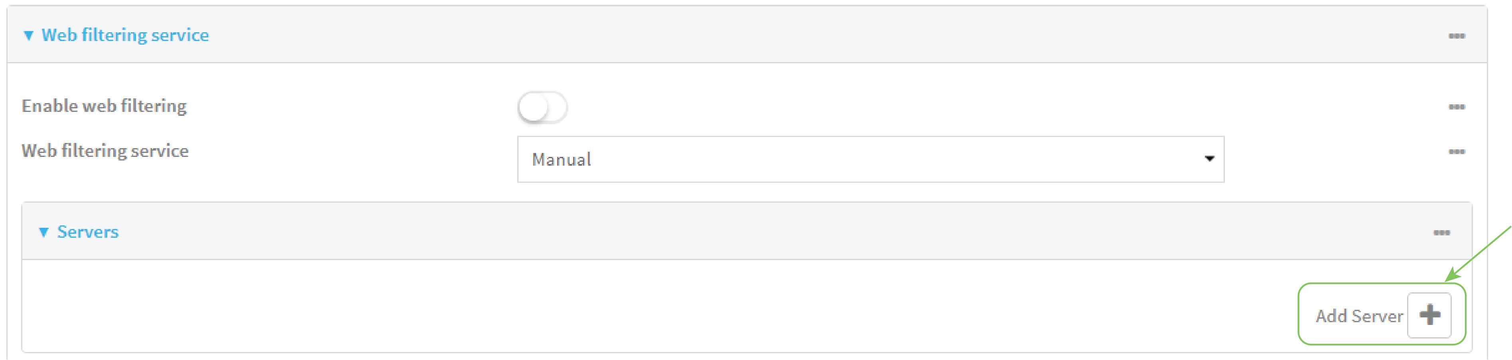Image resolution: width=1512 pixels, height=360 pixels.
Task: Click the Servers header bar background
Action: (704, 232)
